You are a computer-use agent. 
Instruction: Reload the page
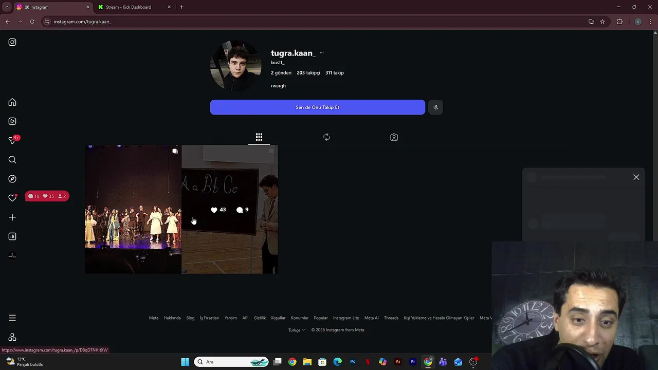(32, 22)
